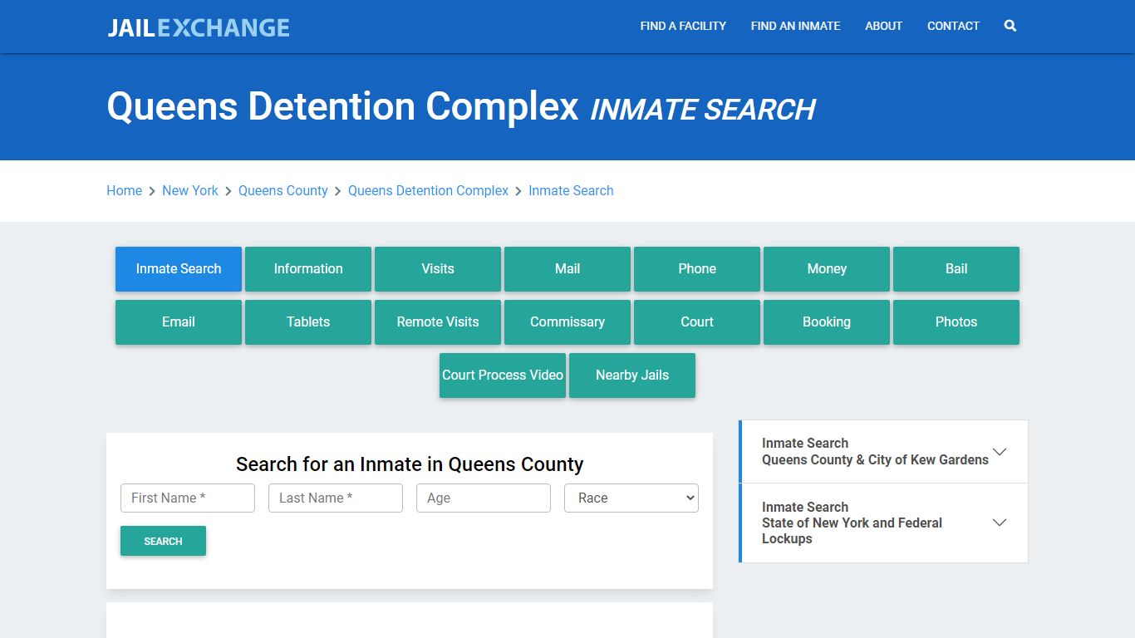Click the Inmate Search breadcrumb link

[571, 190]
